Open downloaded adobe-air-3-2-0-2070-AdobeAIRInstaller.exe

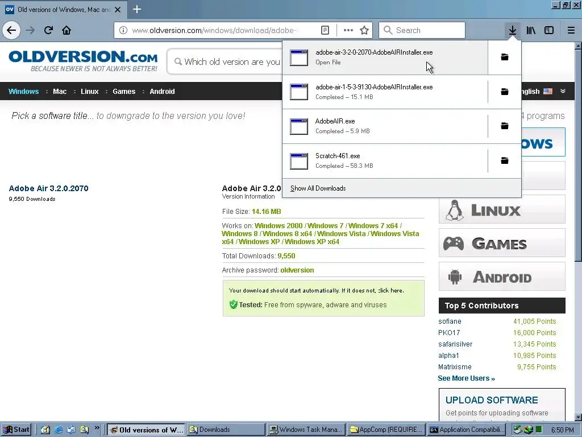[385, 57]
